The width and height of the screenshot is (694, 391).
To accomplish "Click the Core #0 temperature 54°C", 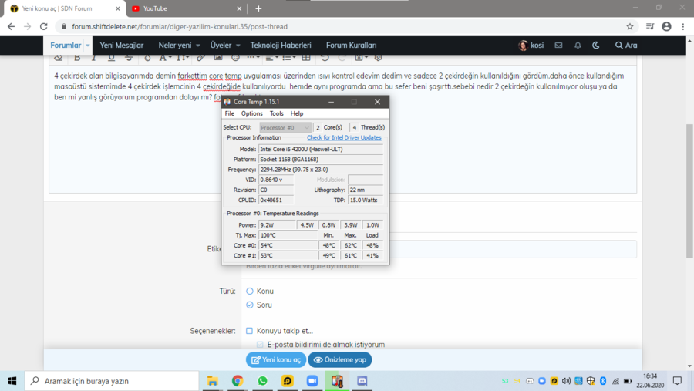I will pyautogui.click(x=288, y=245).
